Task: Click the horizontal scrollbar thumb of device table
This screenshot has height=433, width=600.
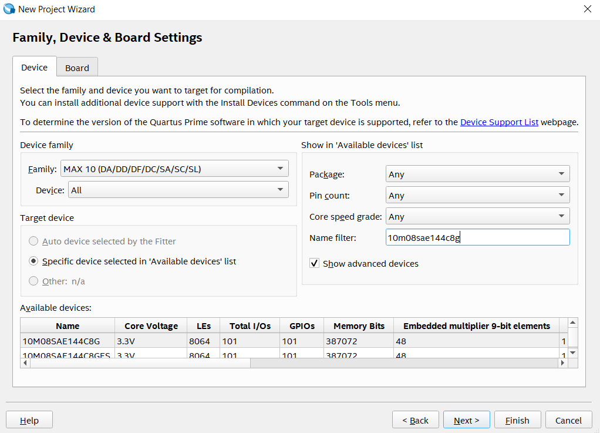Action: (x=140, y=362)
